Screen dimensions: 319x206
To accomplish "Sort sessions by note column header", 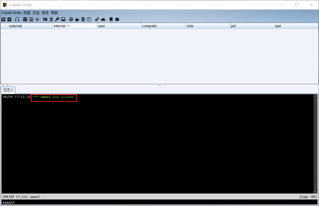I will pos(208,26).
